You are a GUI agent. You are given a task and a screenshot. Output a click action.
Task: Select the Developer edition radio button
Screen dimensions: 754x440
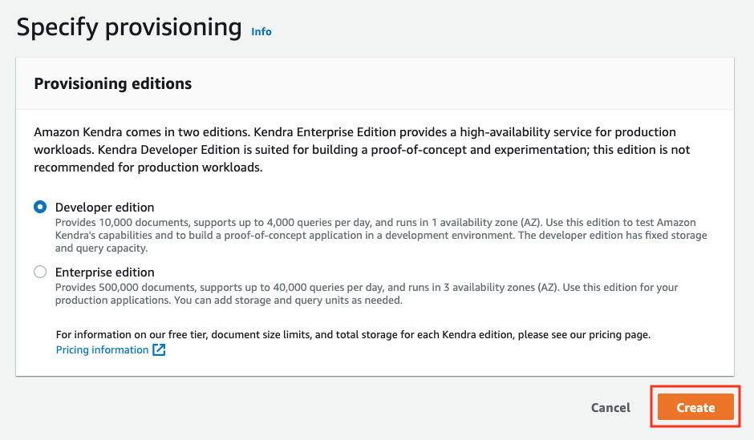coord(40,207)
